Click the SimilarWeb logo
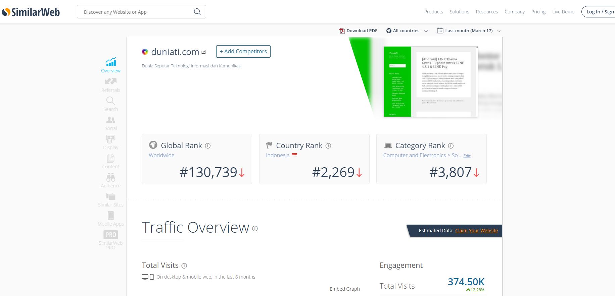Screen dimensions: 615x296 click(31, 12)
